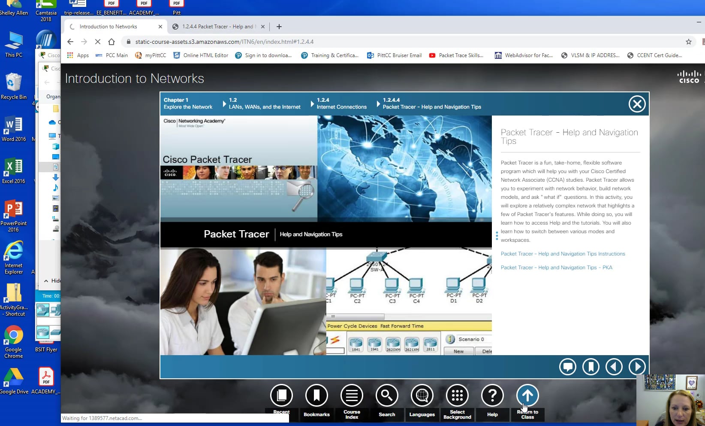Open the myPittCC bookmark
The image size is (705, 426).
coord(151,55)
